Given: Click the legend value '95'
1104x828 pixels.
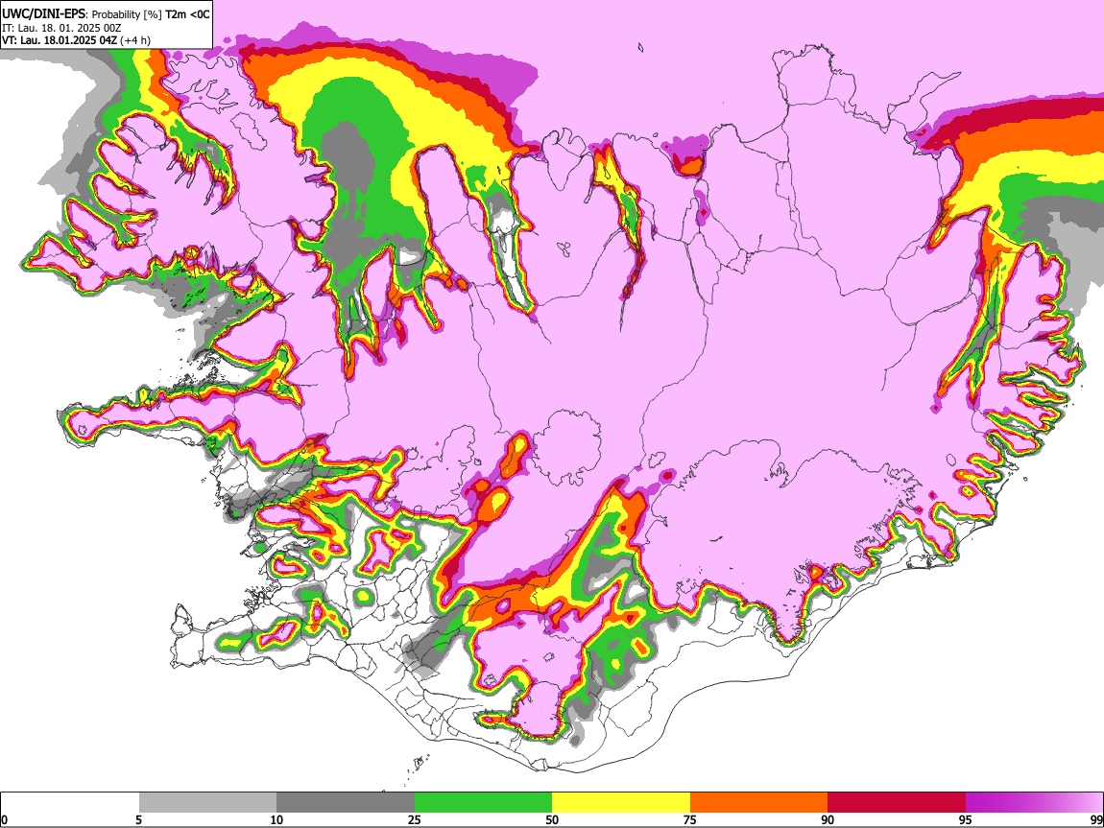Looking at the screenshot, I should pos(966,819).
